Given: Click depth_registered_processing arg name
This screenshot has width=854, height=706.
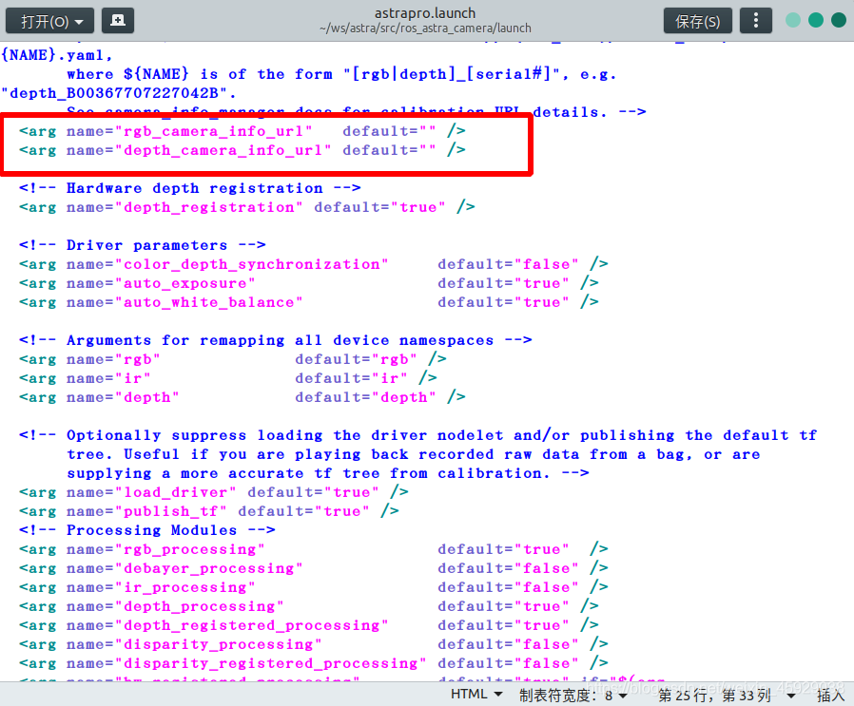Looking at the screenshot, I should click(251, 625).
